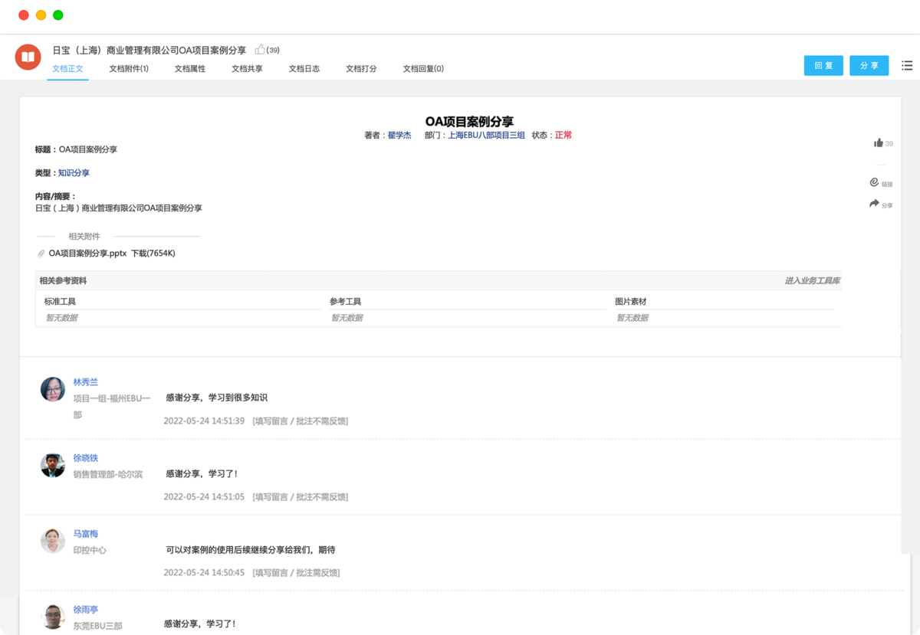Click the 知识分享 type link

click(74, 173)
